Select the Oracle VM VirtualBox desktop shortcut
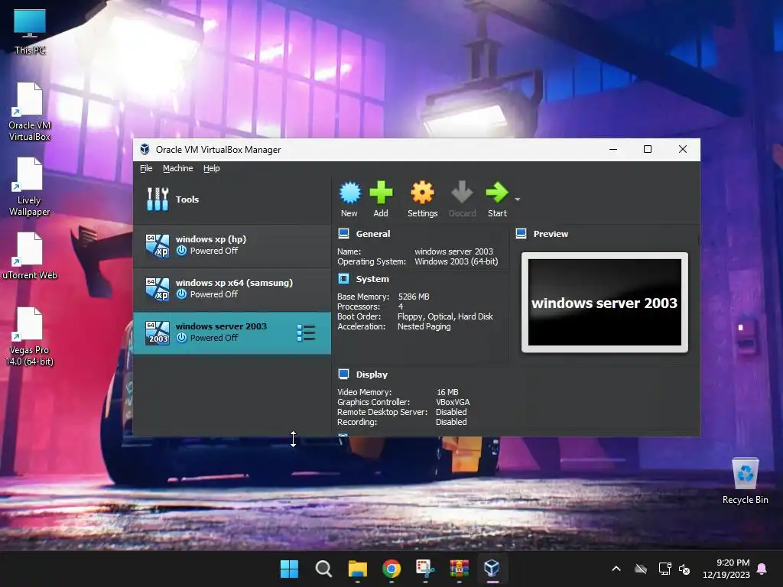The height and width of the screenshot is (587, 783). 30,112
